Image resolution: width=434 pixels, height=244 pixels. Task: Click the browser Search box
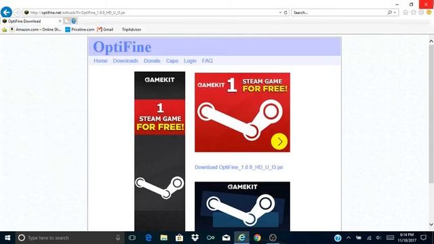pos(339,12)
